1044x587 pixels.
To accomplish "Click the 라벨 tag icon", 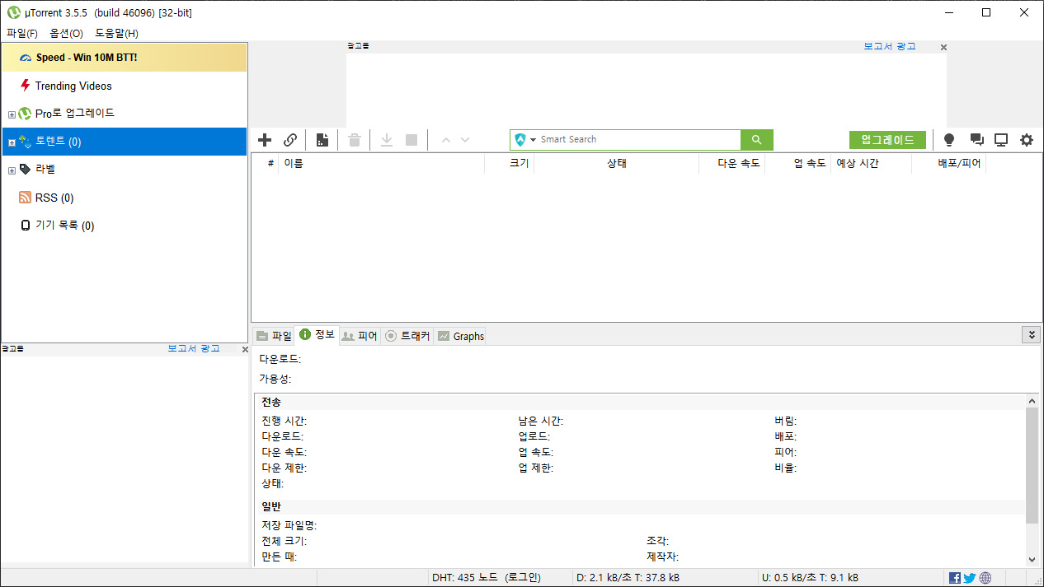I will tap(26, 169).
